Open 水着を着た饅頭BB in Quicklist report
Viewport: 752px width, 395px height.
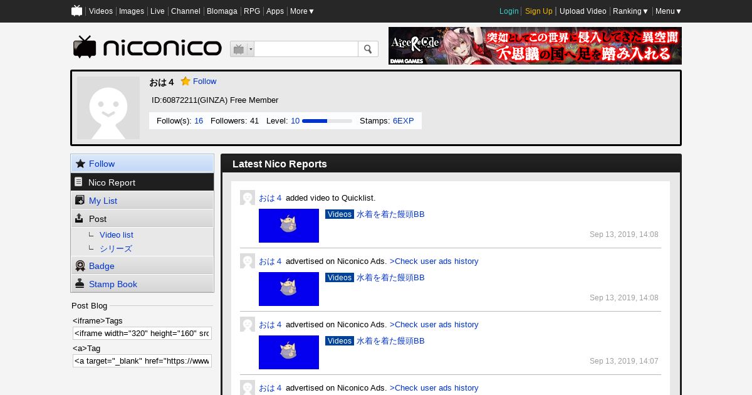pos(390,214)
